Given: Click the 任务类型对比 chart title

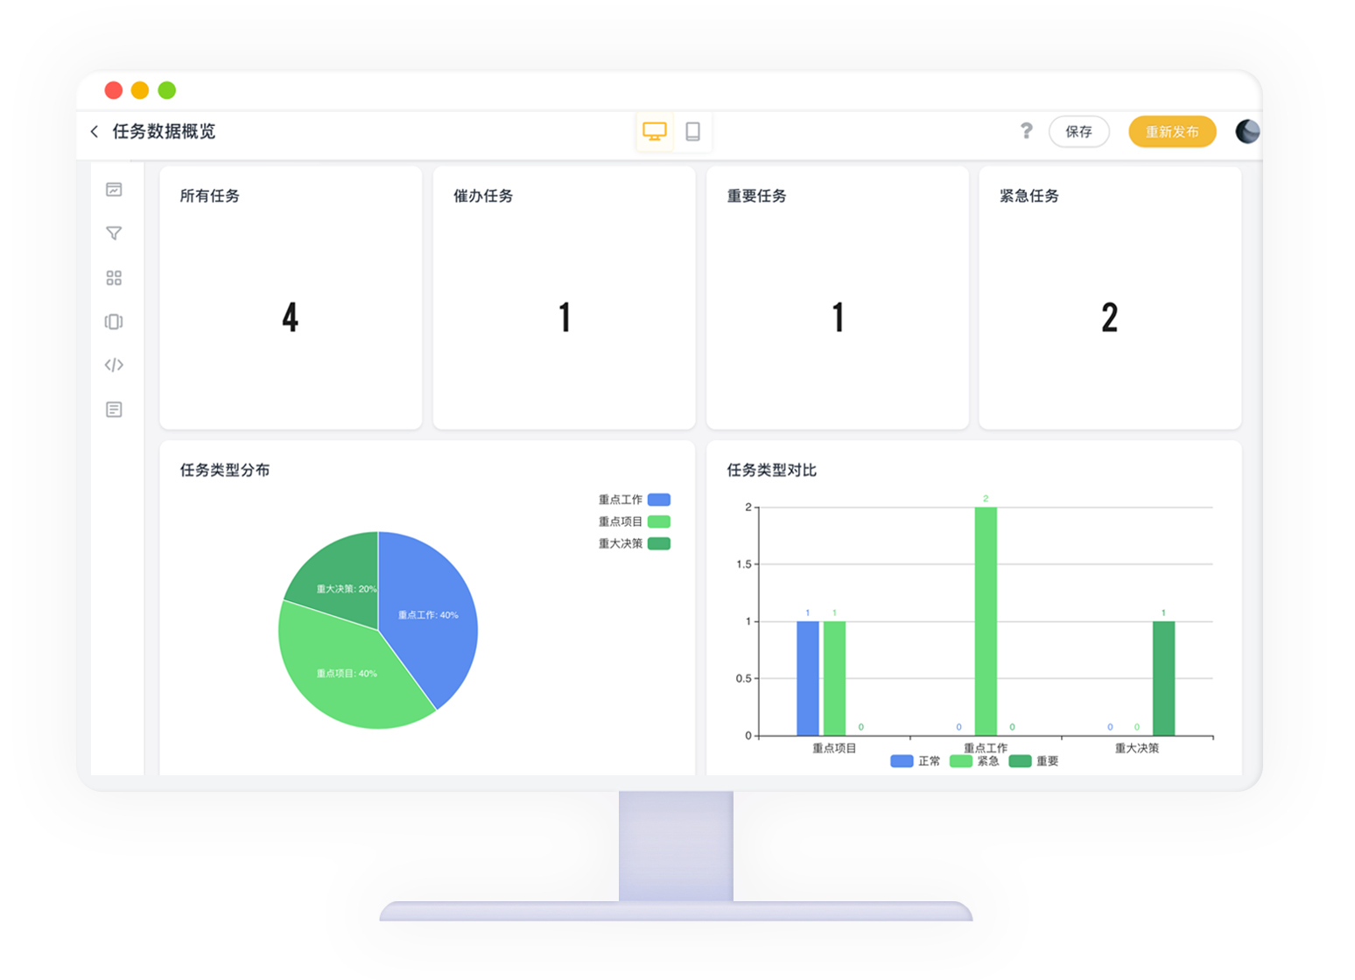Looking at the screenshot, I should coord(771,470).
